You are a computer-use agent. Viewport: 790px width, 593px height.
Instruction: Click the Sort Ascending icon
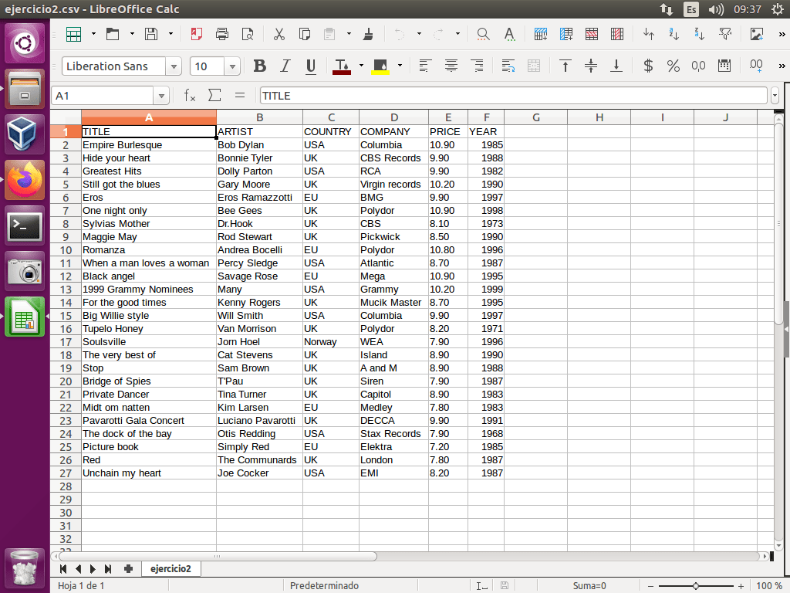click(674, 34)
